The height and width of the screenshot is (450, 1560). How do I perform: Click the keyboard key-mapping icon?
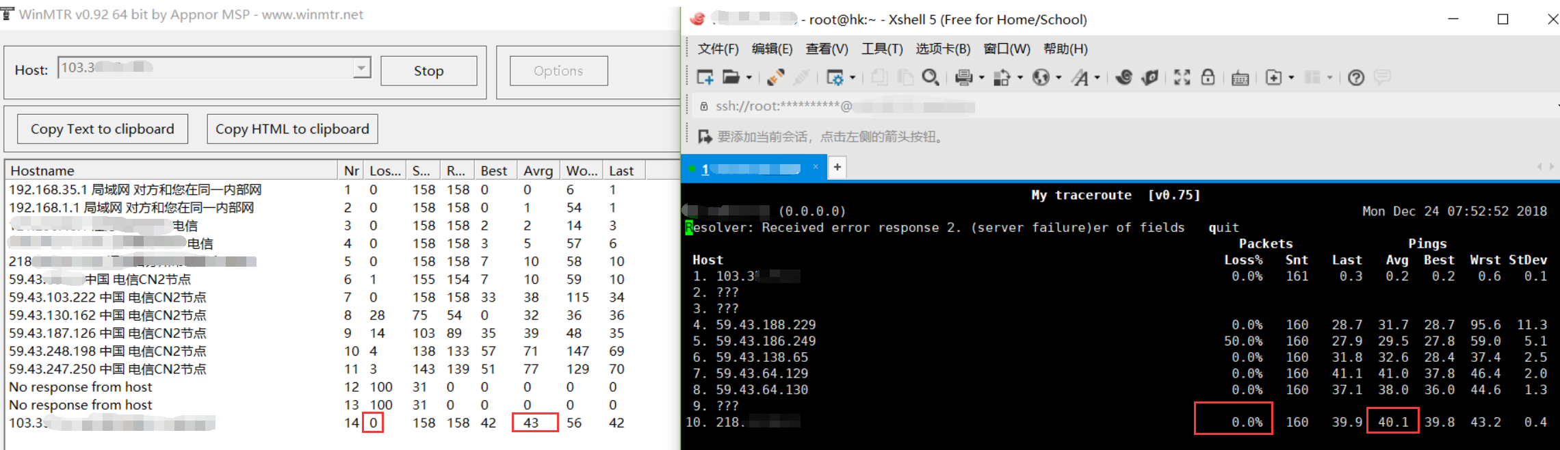click(1240, 79)
